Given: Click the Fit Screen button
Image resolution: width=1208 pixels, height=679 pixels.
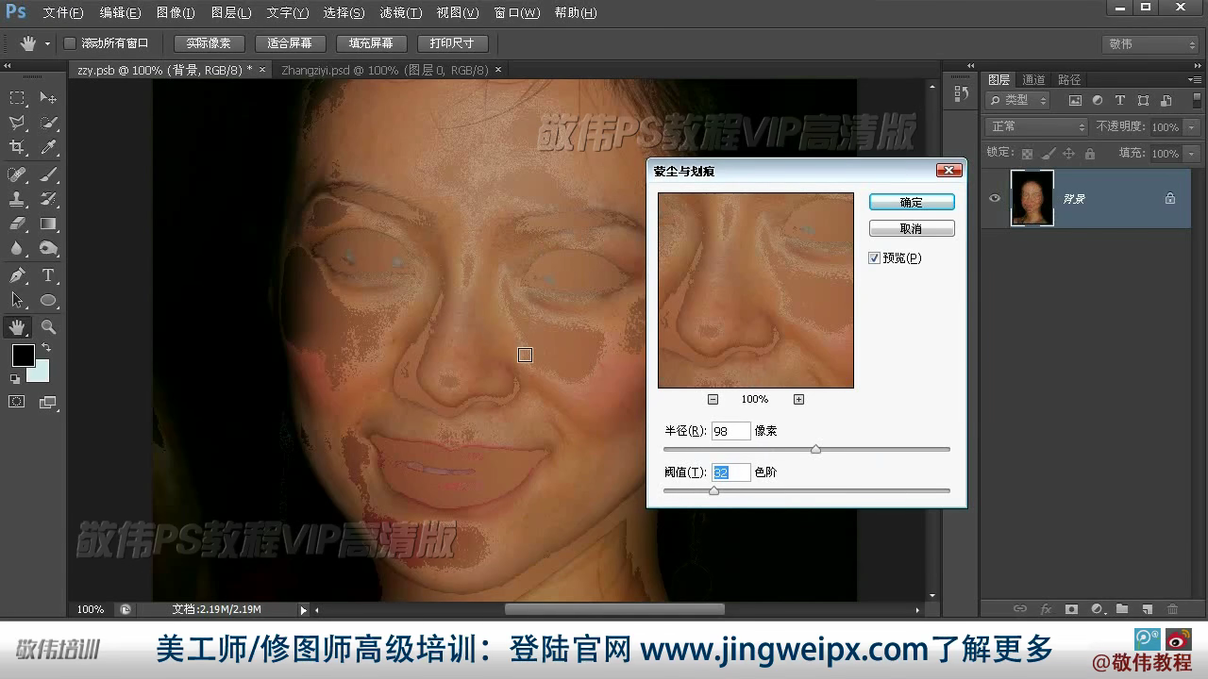Looking at the screenshot, I should click(290, 43).
